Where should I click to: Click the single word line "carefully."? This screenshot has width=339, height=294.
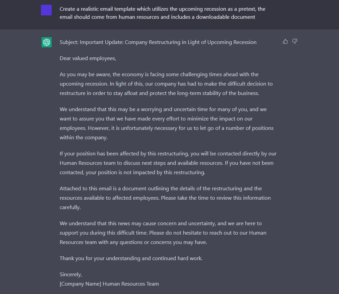(x=70, y=207)
